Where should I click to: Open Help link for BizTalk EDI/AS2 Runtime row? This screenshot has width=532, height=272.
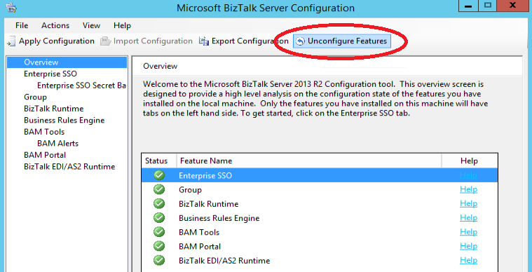click(468, 260)
